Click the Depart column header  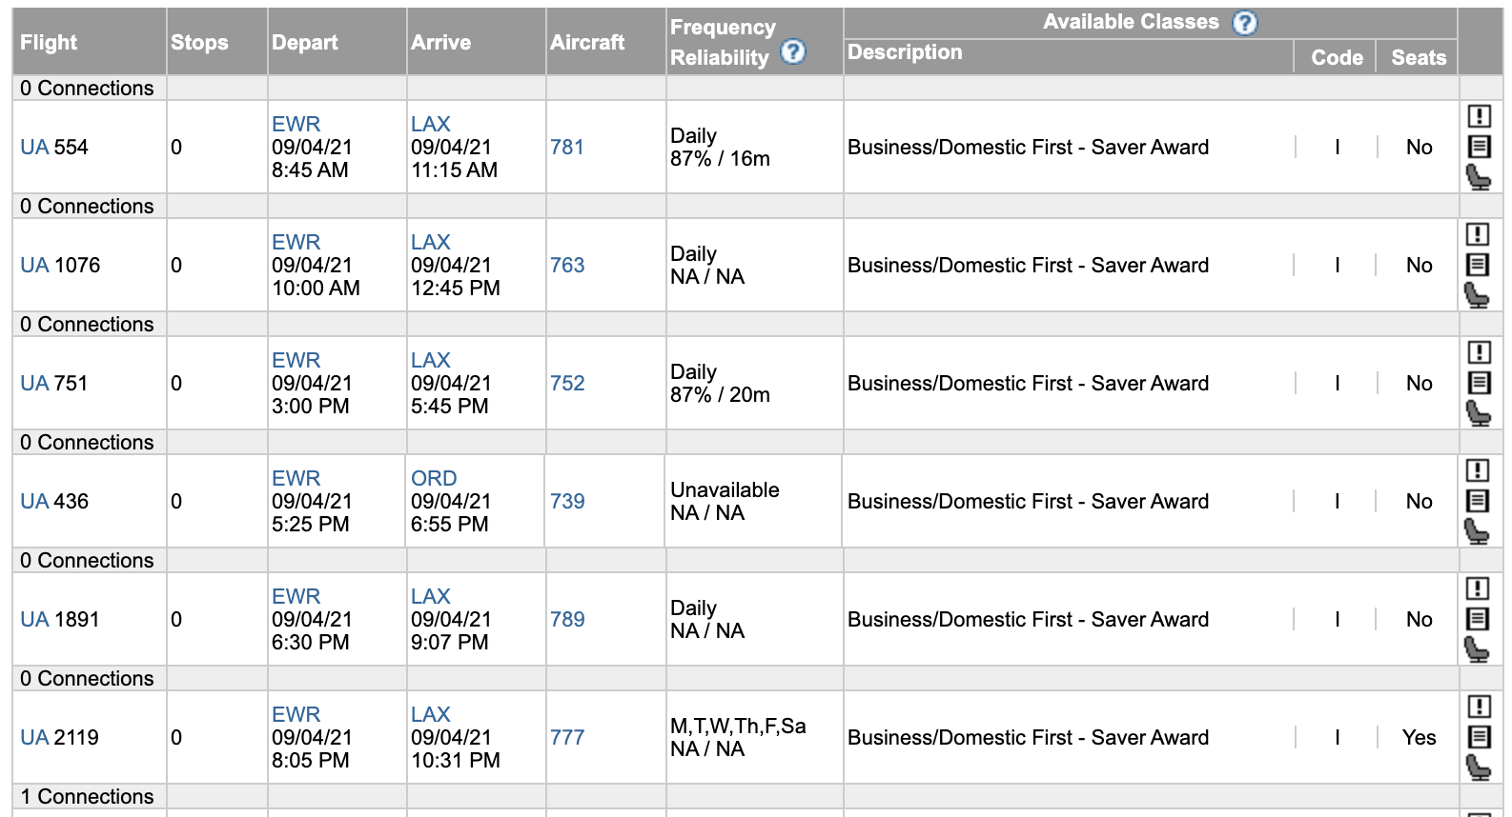pos(305,42)
